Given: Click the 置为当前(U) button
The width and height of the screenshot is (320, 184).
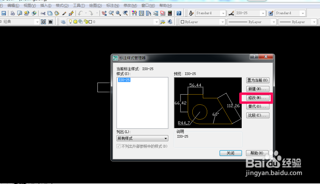Looking at the screenshot, I should tap(258, 80).
